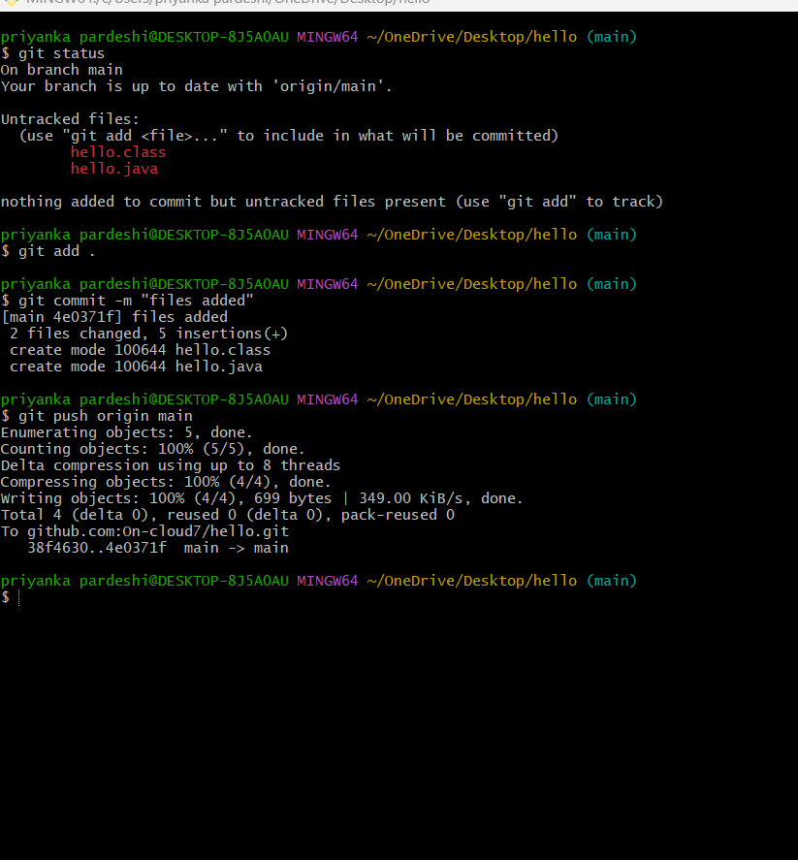798x860 pixels.
Task: Click the prompt line above git push command
Action: (319, 399)
